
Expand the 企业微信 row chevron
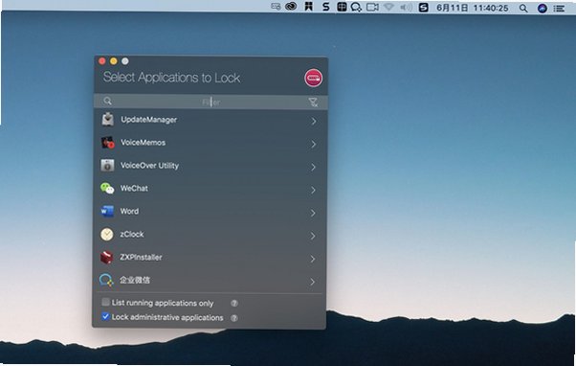click(x=312, y=282)
